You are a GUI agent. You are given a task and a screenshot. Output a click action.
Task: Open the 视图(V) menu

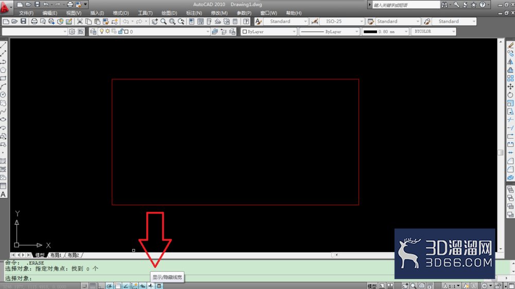click(x=74, y=13)
